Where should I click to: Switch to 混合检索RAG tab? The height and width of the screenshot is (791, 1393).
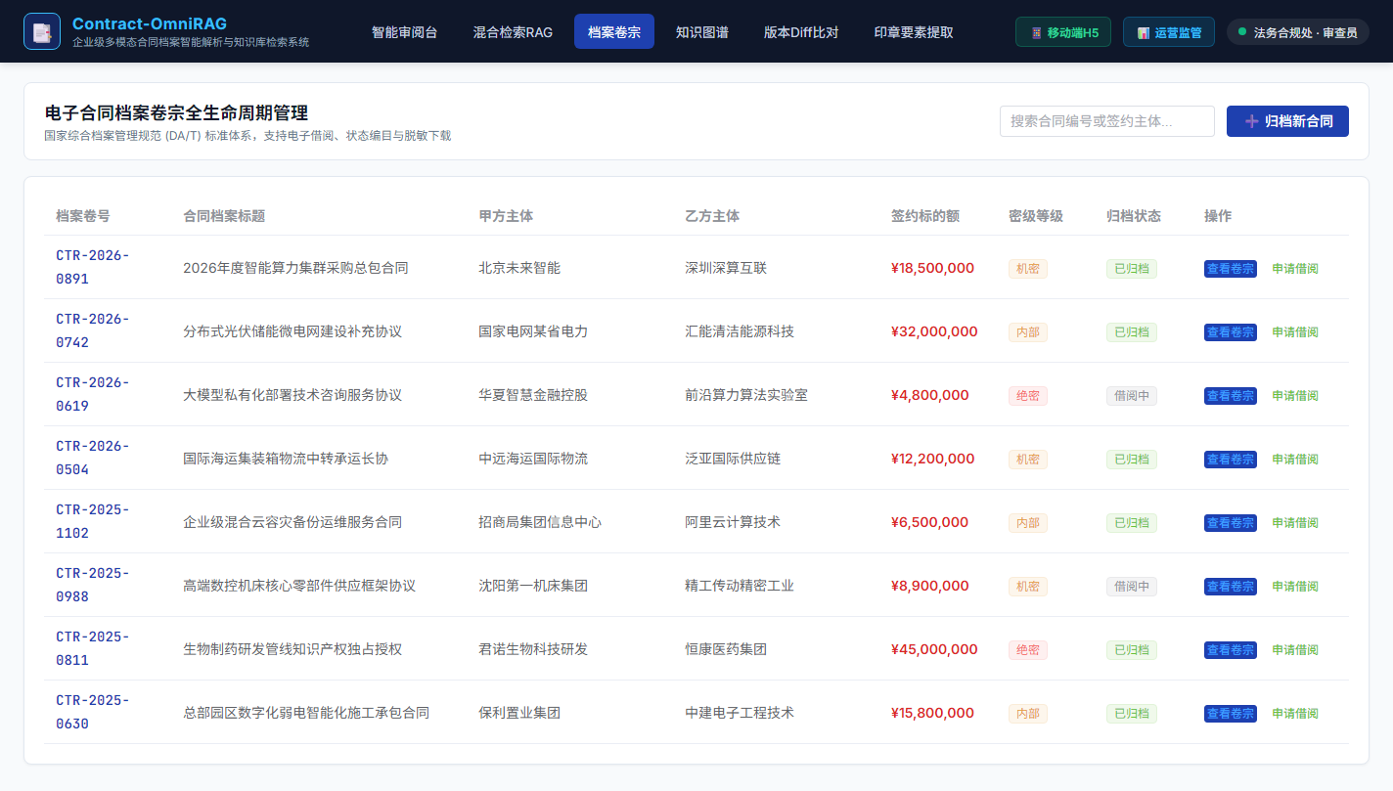pyautogui.click(x=513, y=31)
